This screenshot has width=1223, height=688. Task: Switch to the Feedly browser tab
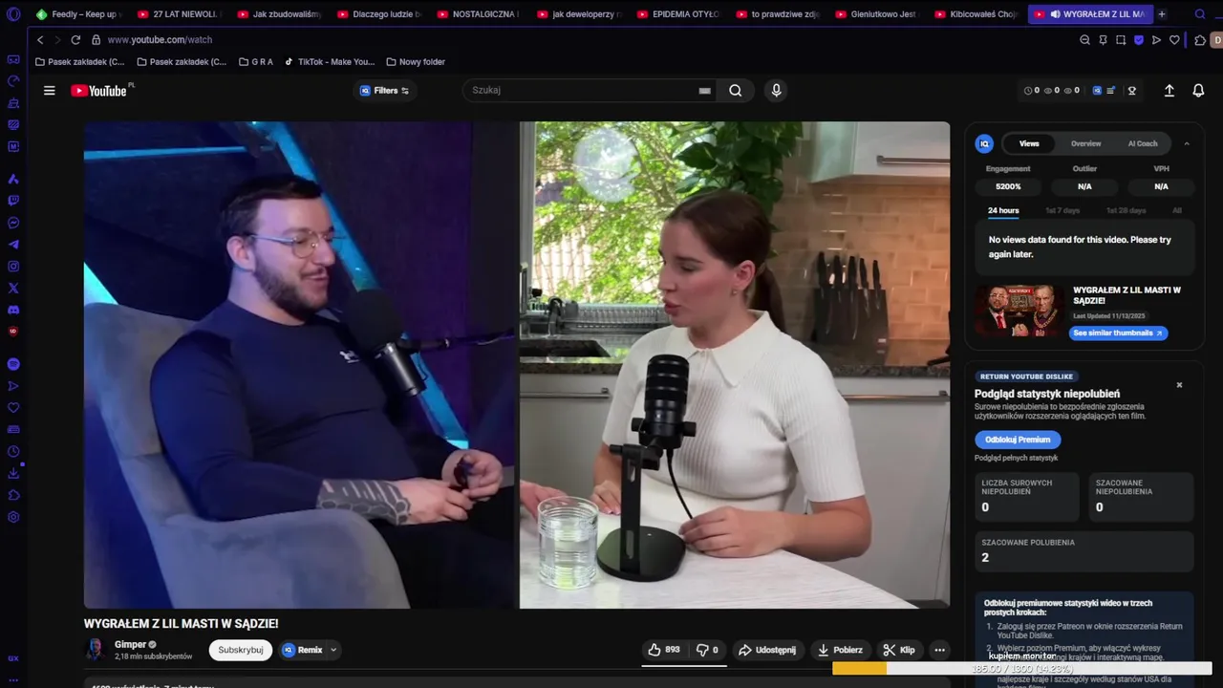78,14
